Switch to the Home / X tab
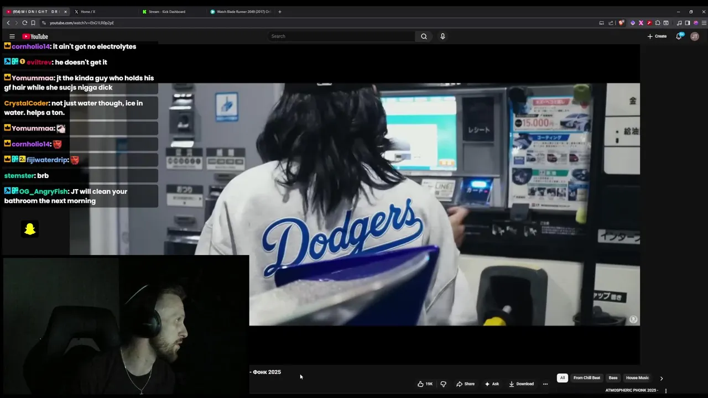708x398 pixels. (88, 12)
